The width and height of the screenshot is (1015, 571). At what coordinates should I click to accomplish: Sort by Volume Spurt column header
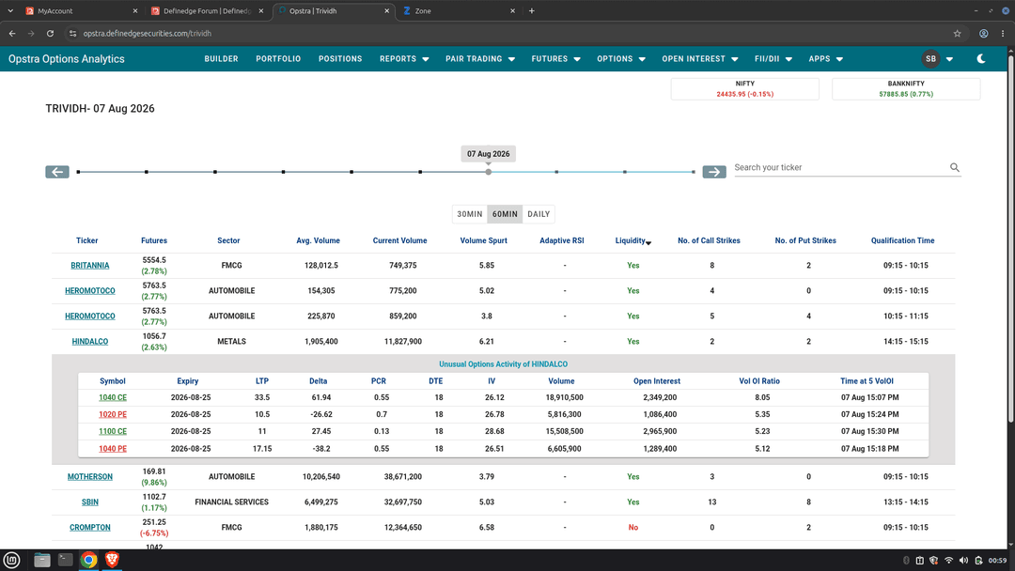(484, 240)
